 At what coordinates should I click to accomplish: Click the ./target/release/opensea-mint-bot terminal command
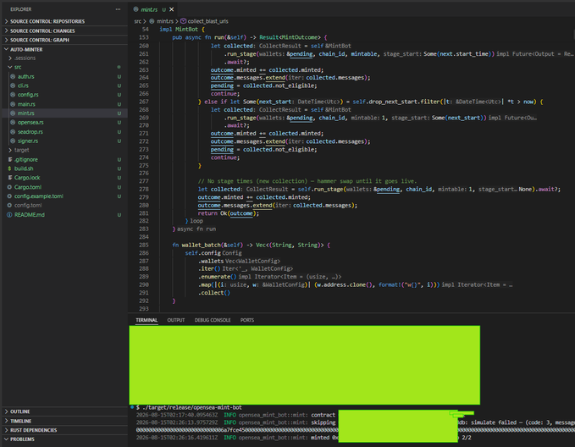point(192,407)
